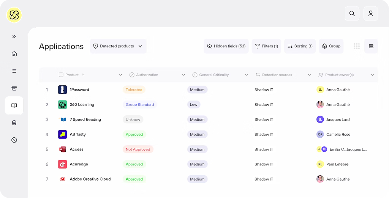Click the Group Standard authorization tag
389x198 pixels.
[x=140, y=105]
